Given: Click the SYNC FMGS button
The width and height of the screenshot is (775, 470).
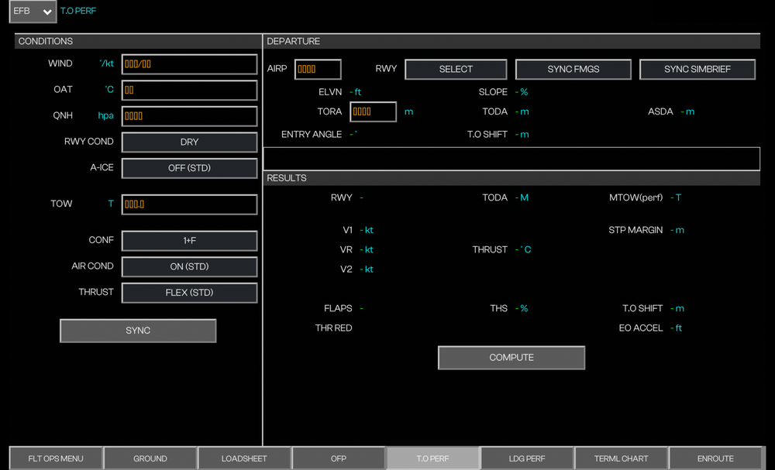Looking at the screenshot, I should coord(573,69).
